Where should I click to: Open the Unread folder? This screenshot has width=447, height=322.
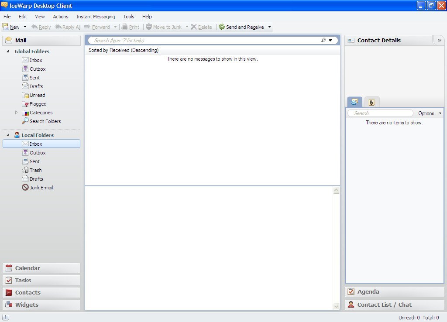34,95
